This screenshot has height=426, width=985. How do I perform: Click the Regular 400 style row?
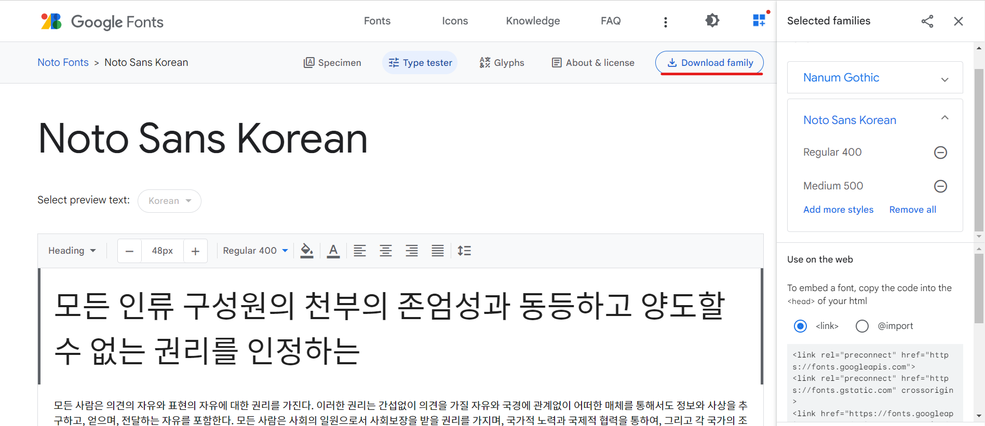pos(875,153)
